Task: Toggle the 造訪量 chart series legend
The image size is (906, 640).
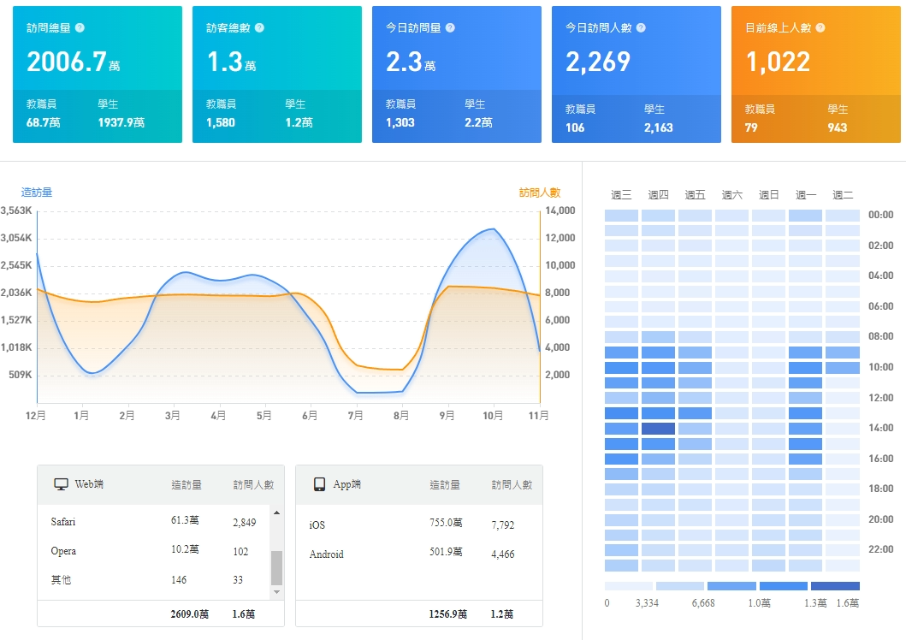Action: pos(37,193)
